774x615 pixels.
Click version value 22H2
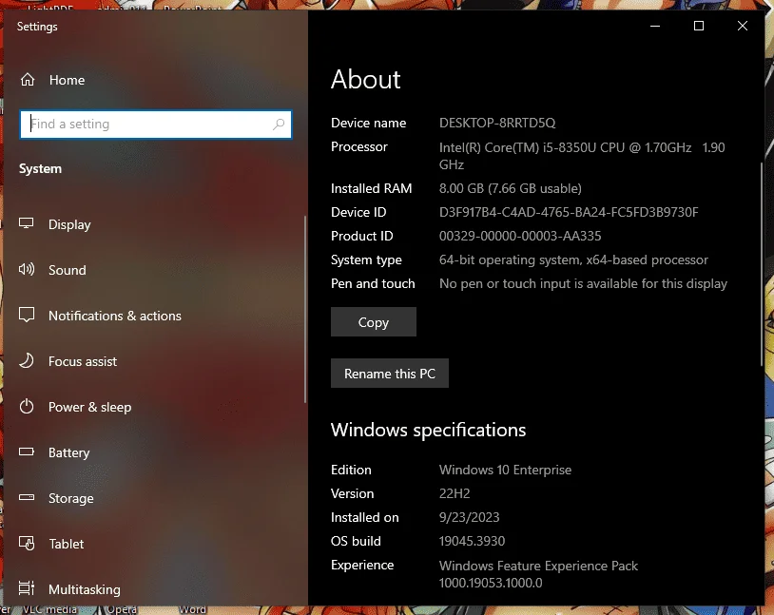455,493
